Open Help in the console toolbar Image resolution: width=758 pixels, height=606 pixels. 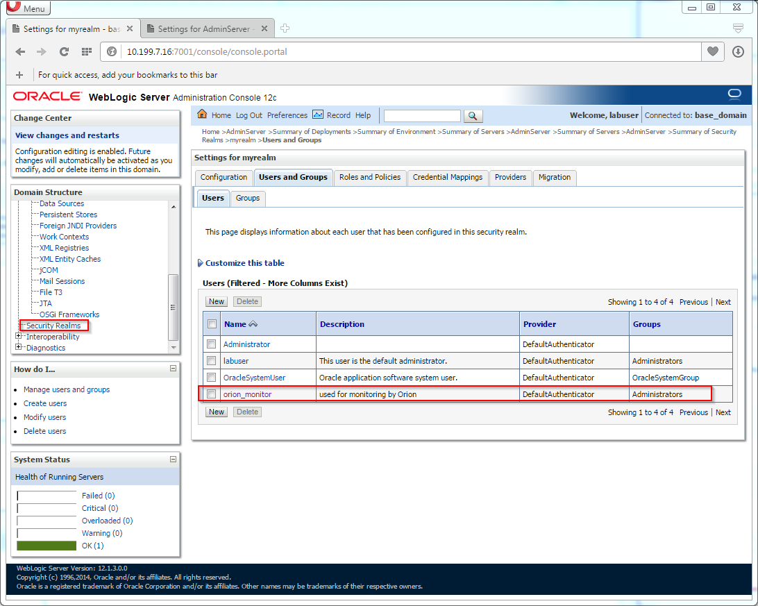coord(363,115)
